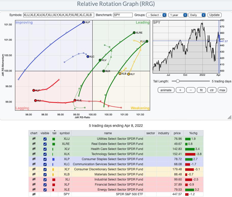
Task: Sort table by the symbol column header
Action: pos(64,133)
